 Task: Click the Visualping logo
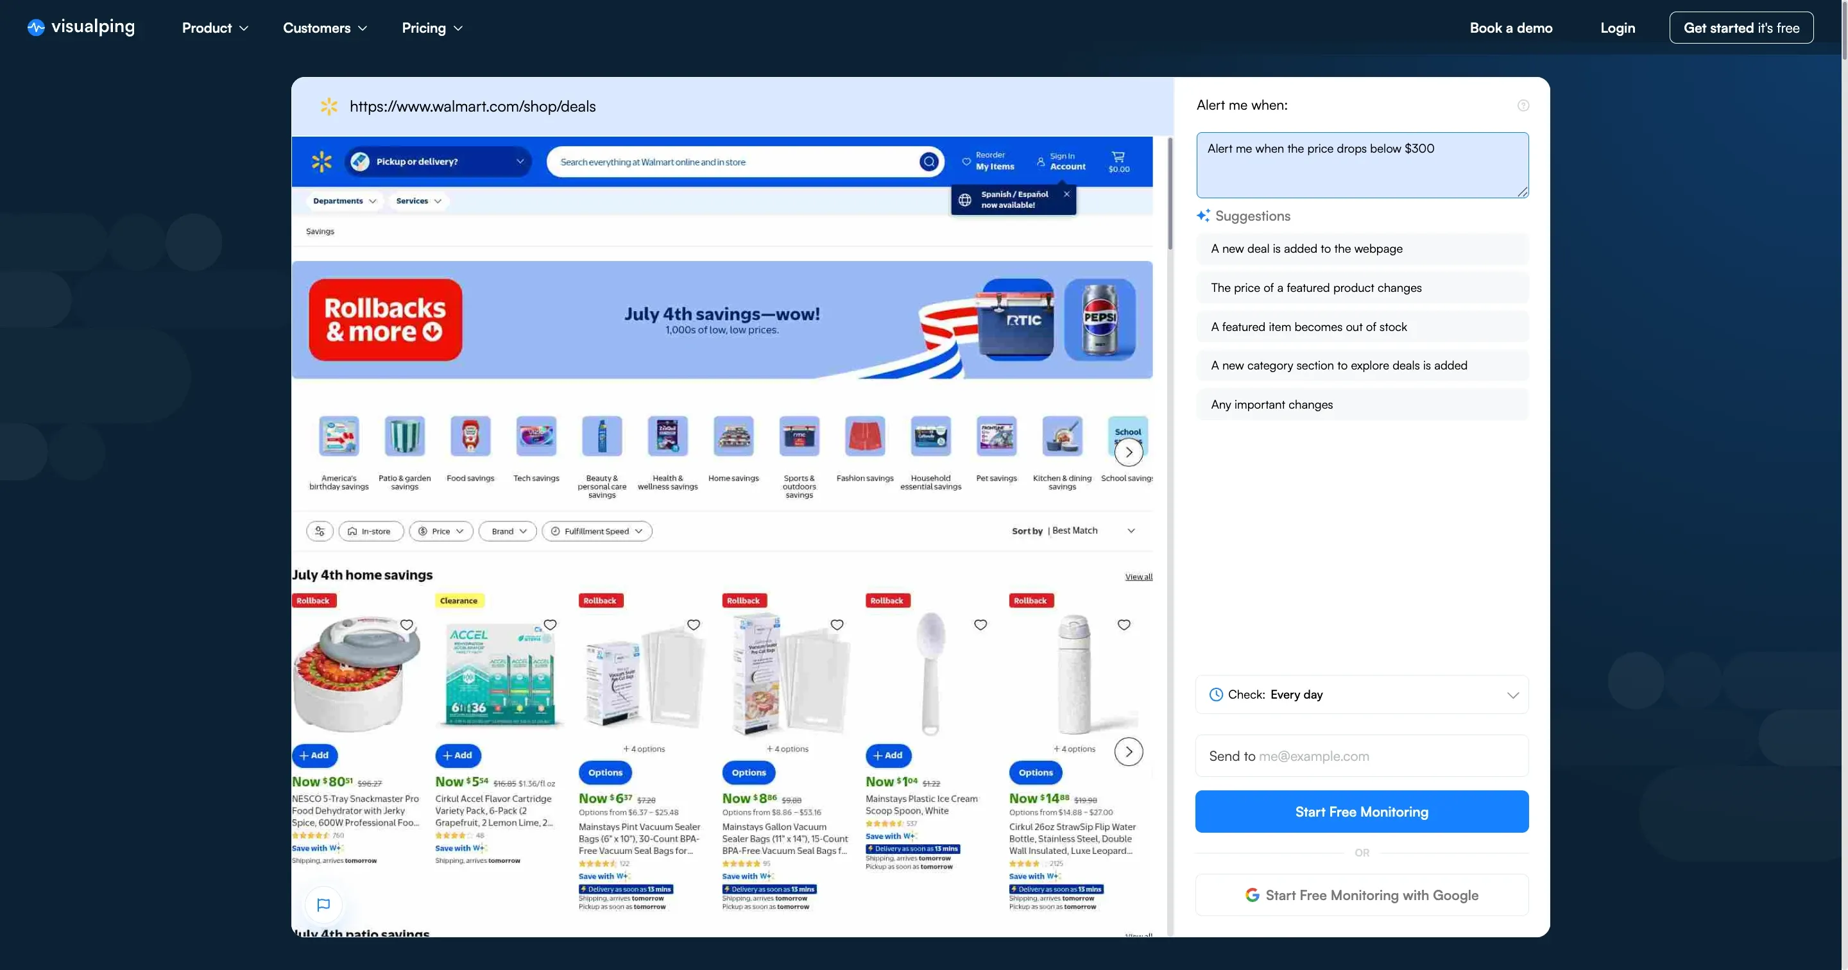pos(81,27)
